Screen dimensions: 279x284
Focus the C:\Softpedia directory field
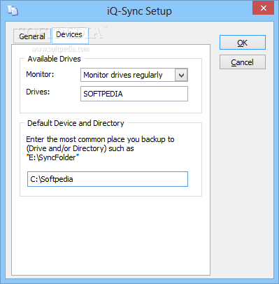(108, 179)
